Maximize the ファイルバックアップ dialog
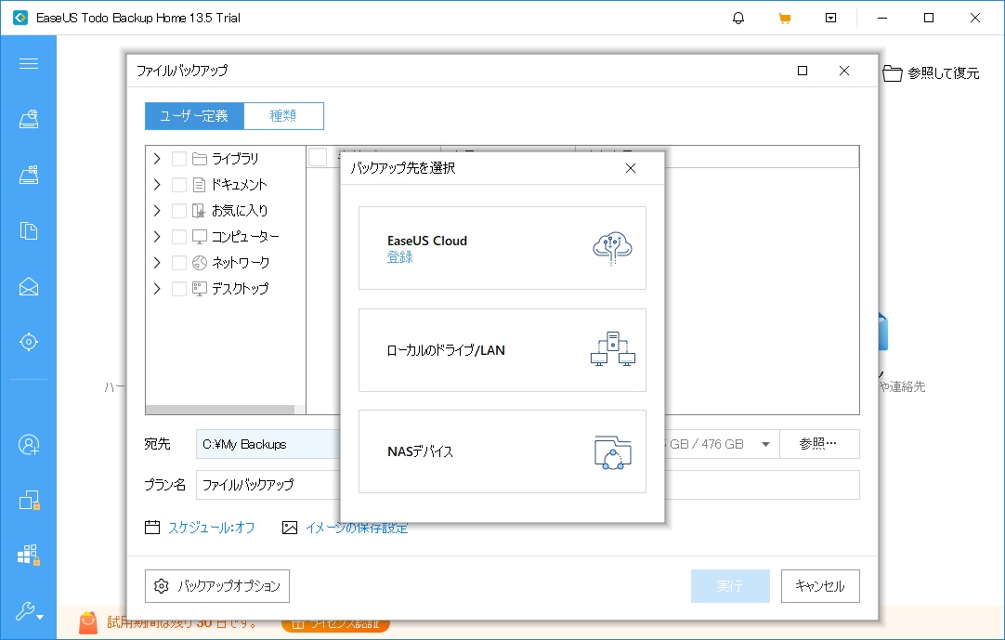1005x640 pixels. [x=803, y=71]
